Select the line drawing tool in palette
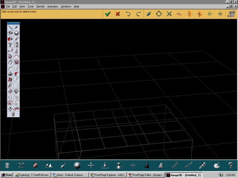The width and height of the screenshot is (238, 178). 10,27
